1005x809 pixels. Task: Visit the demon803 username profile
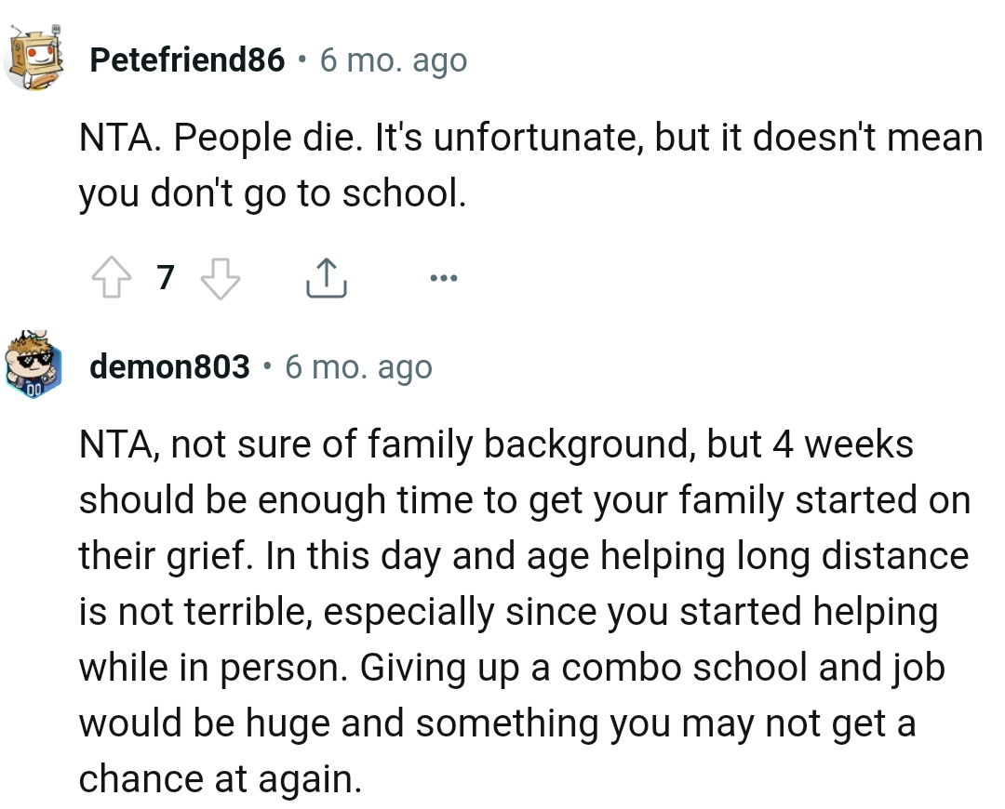[x=170, y=366]
